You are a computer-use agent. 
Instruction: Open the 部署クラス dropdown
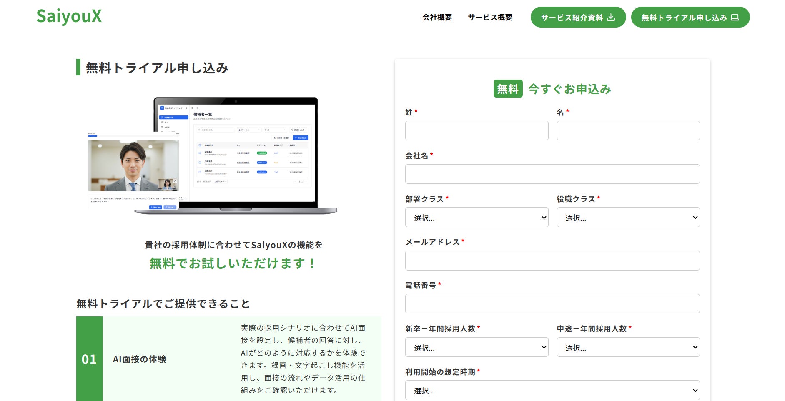(477, 217)
